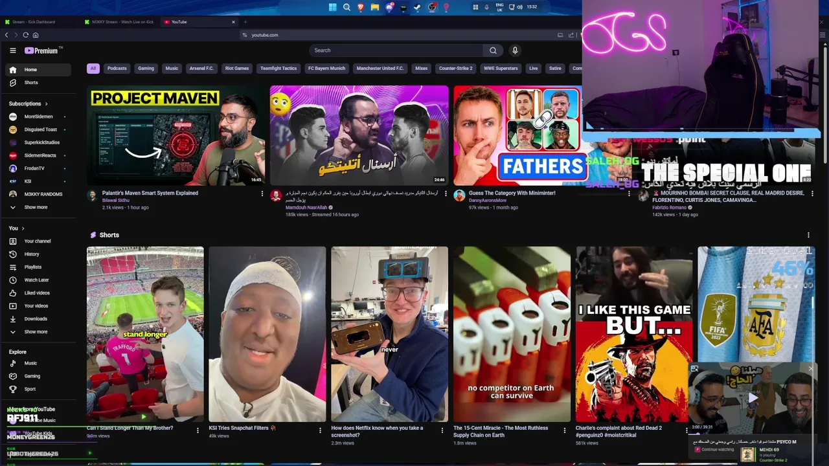The width and height of the screenshot is (829, 466).
Task: Open Steam from the taskbar
Action: click(x=418, y=7)
